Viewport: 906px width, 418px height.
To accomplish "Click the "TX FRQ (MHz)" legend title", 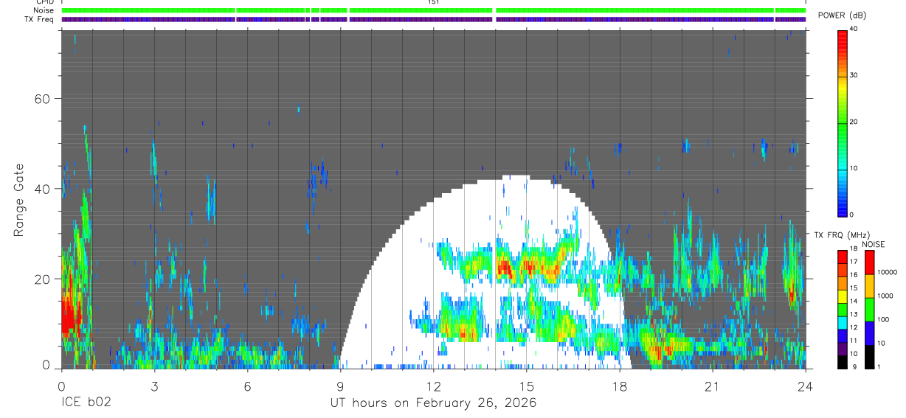I will point(842,235).
